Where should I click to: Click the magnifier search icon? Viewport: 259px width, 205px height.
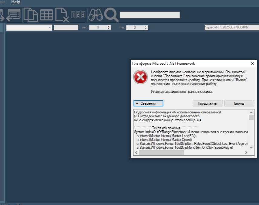tap(111, 15)
